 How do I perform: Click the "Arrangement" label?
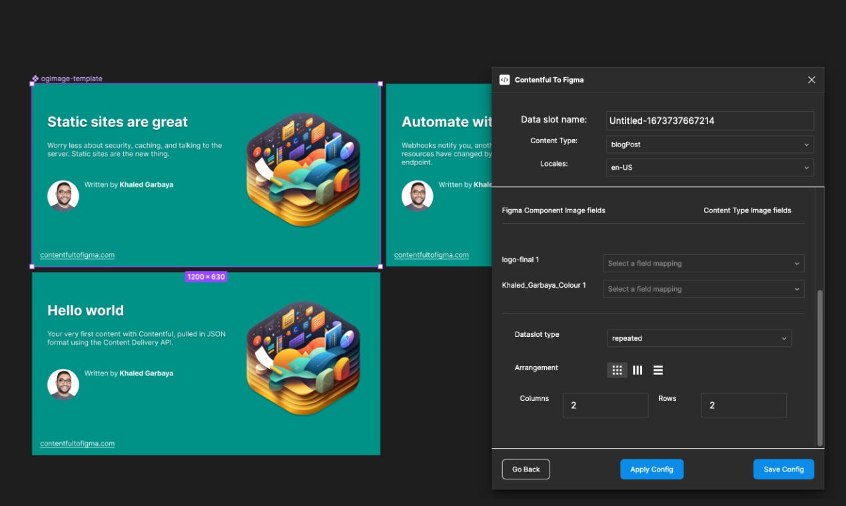(x=536, y=368)
